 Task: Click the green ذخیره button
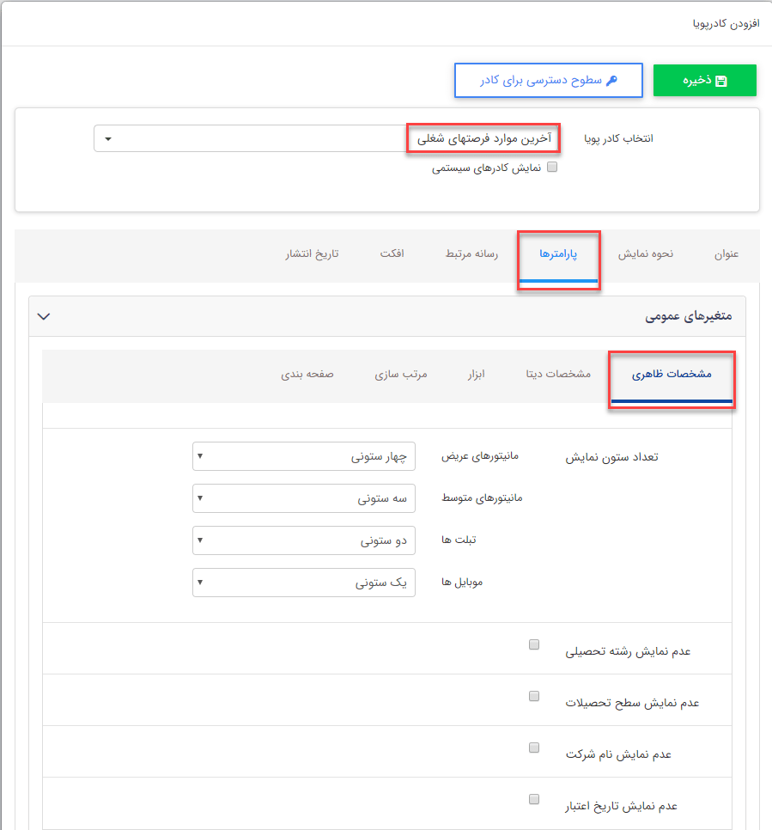[704, 80]
